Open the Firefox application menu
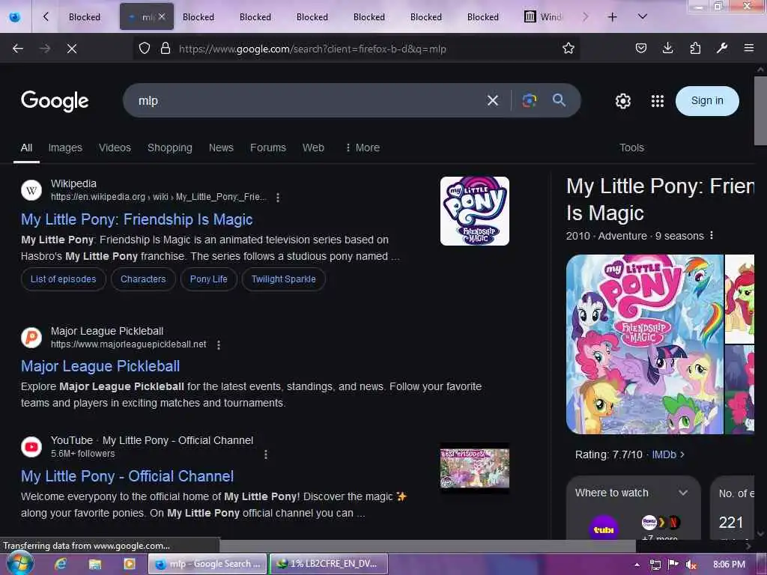 748,49
